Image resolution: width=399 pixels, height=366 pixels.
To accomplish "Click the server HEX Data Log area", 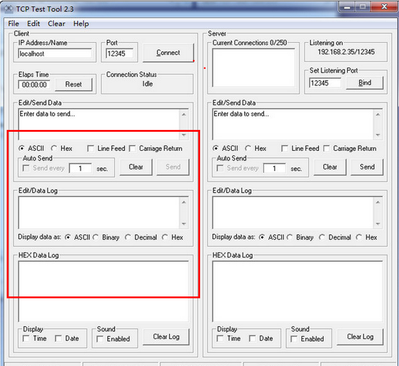I will coord(298,292).
